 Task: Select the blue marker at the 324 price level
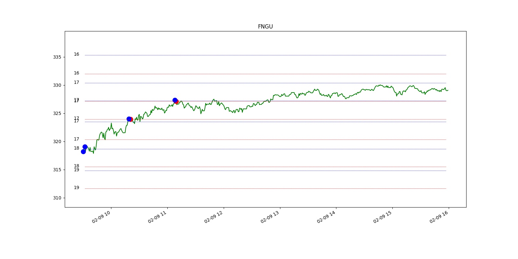click(129, 119)
